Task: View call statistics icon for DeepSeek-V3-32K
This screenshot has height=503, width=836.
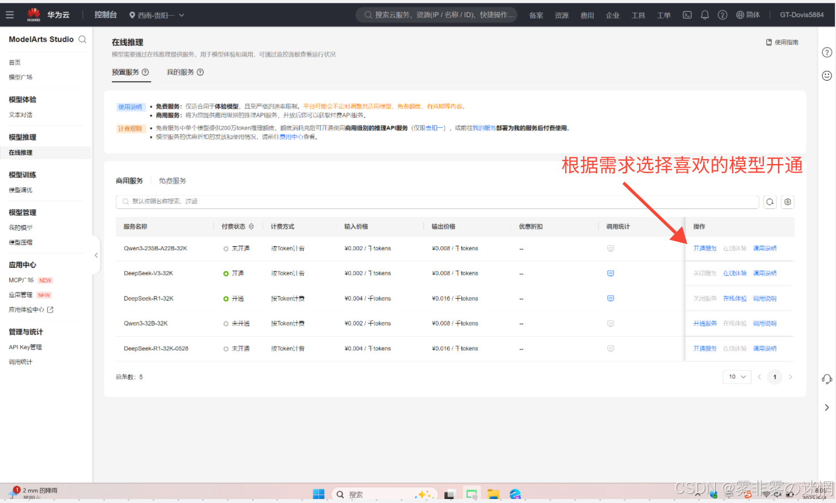Action: pos(611,274)
